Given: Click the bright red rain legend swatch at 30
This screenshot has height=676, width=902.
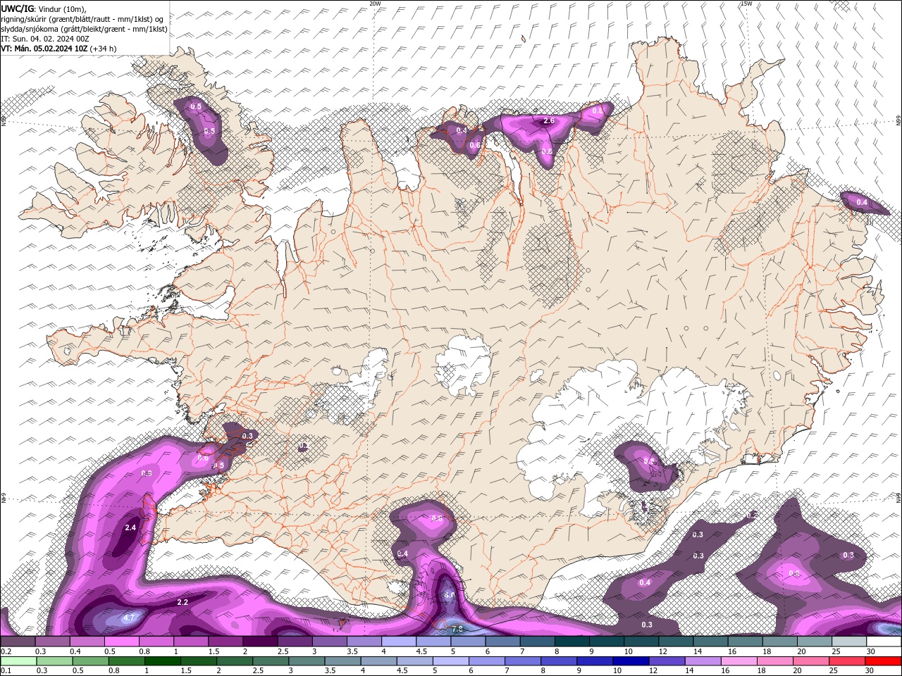Looking at the screenshot, I should [x=884, y=661].
